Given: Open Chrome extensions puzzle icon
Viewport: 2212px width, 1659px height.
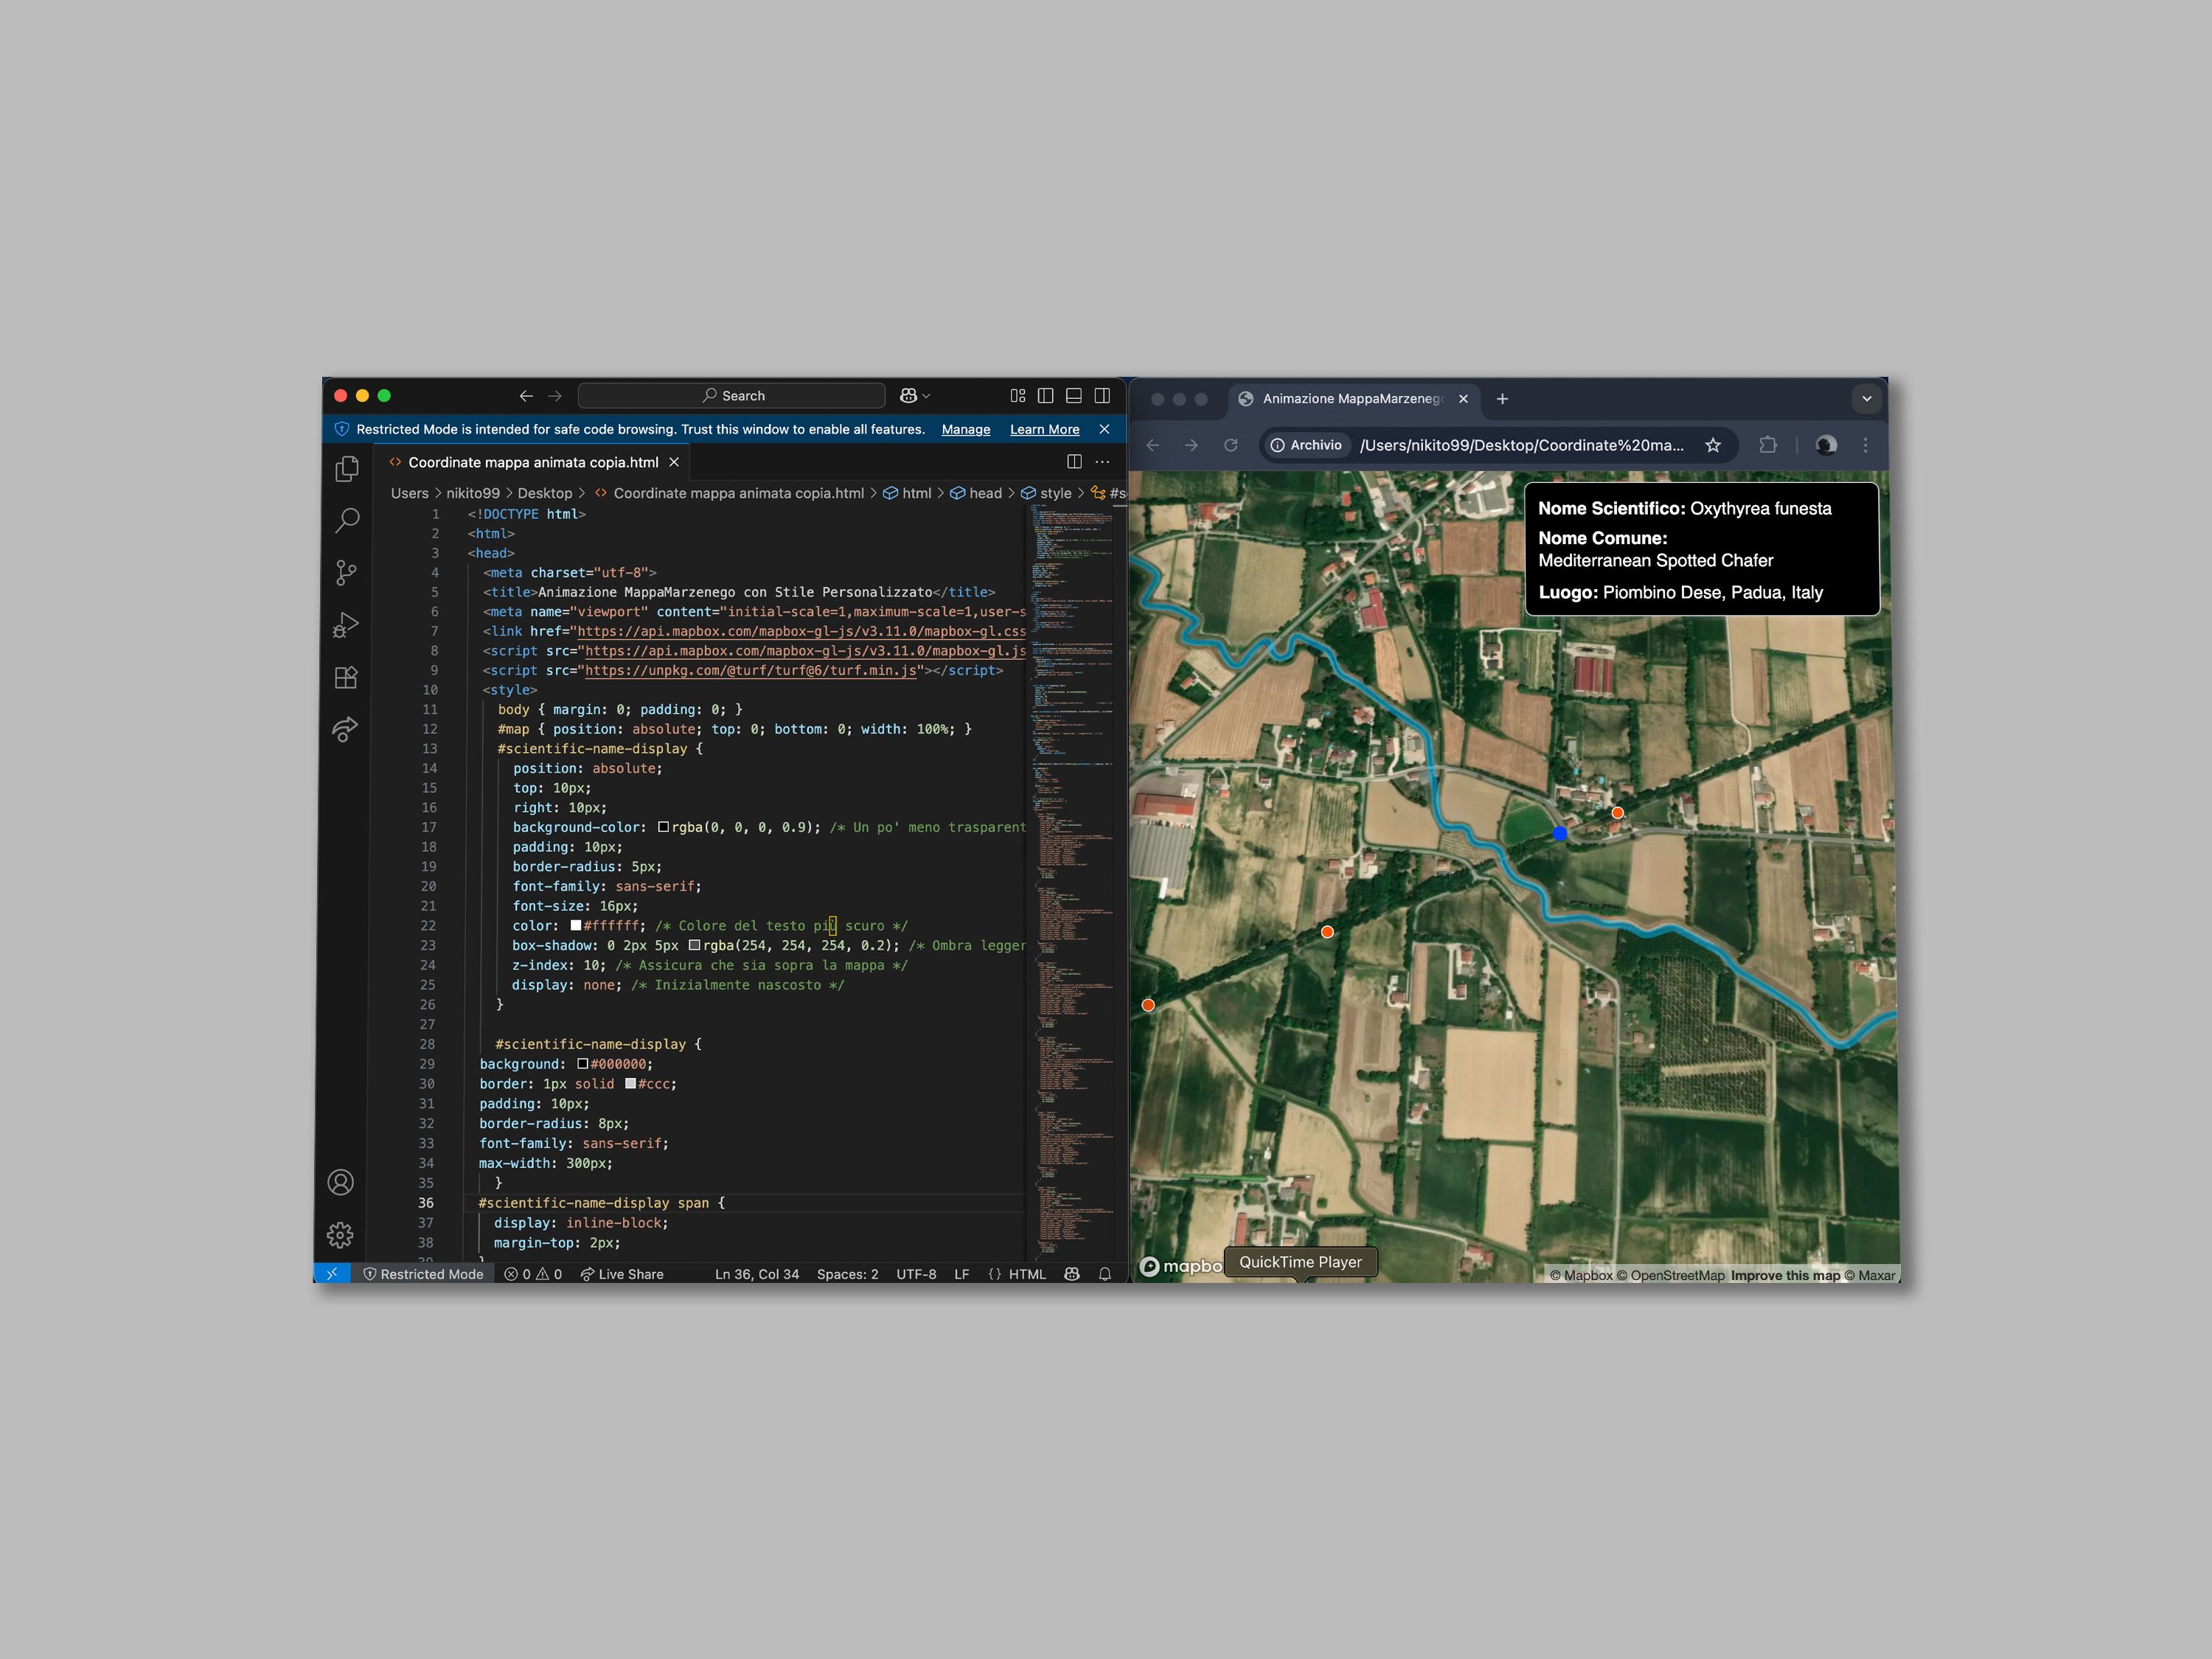Looking at the screenshot, I should coord(1768,445).
